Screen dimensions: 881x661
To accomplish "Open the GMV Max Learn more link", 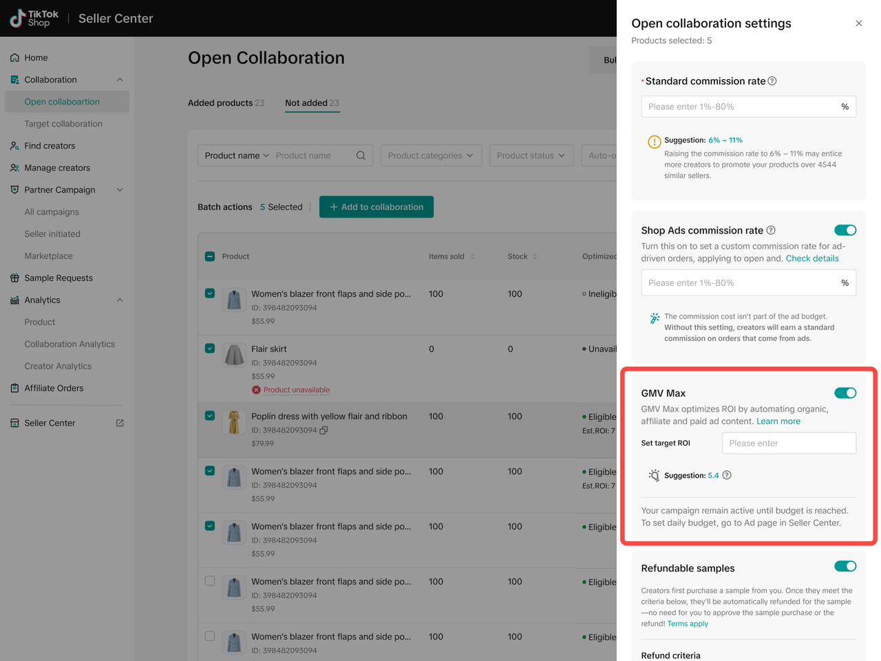I will [x=778, y=421].
